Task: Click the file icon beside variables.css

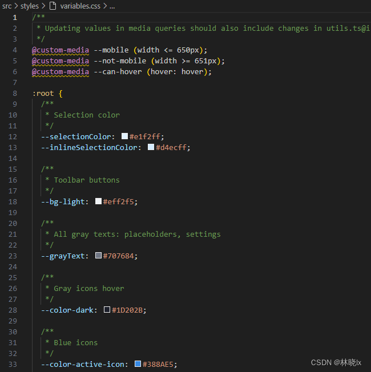Action: point(53,6)
